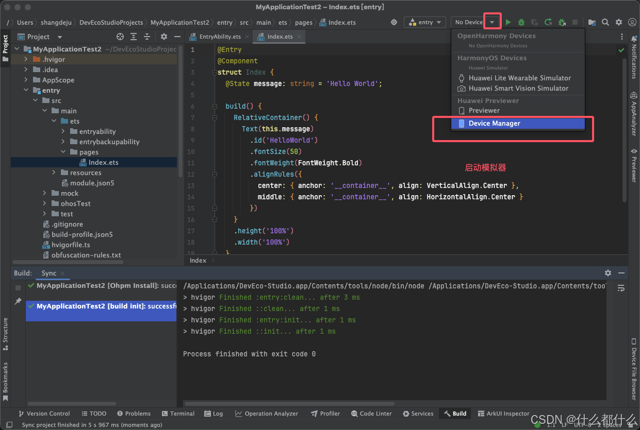640x430 pixels.
Task: Expand the ohosTest folder
Action: point(45,203)
